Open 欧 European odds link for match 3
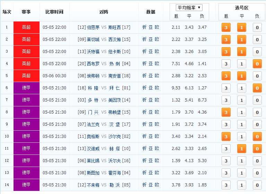This screenshot has height=194, width=266. click(x=157, y=52)
